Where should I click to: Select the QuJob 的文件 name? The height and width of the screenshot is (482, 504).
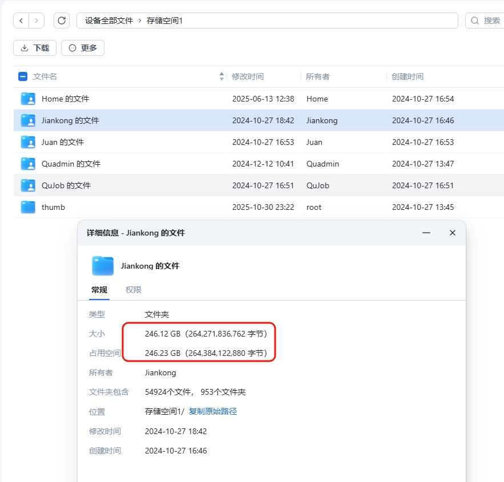pyautogui.click(x=66, y=185)
